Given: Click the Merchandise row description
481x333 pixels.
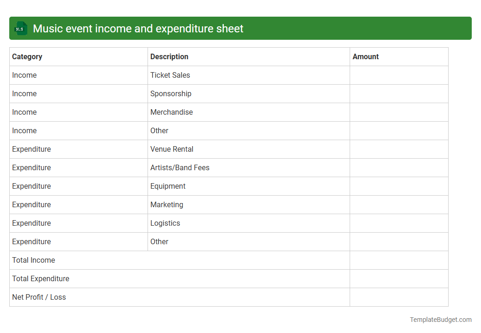Looking at the screenshot, I should [x=172, y=112].
